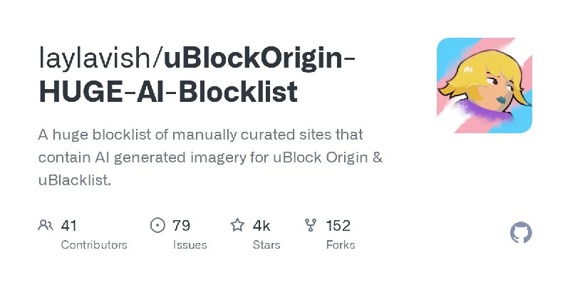The height and width of the screenshot is (285, 570).
Task: Click 'HUGE-AI-Blocklist' on the second title line
Action: pos(168,92)
